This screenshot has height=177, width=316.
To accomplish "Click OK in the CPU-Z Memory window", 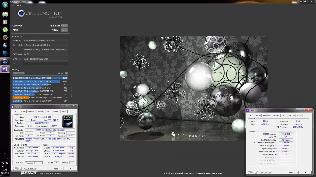I will 305,173.
